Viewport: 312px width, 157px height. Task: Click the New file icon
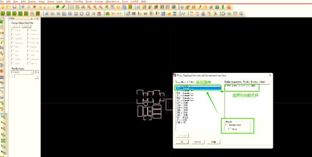[x=3, y=7]
